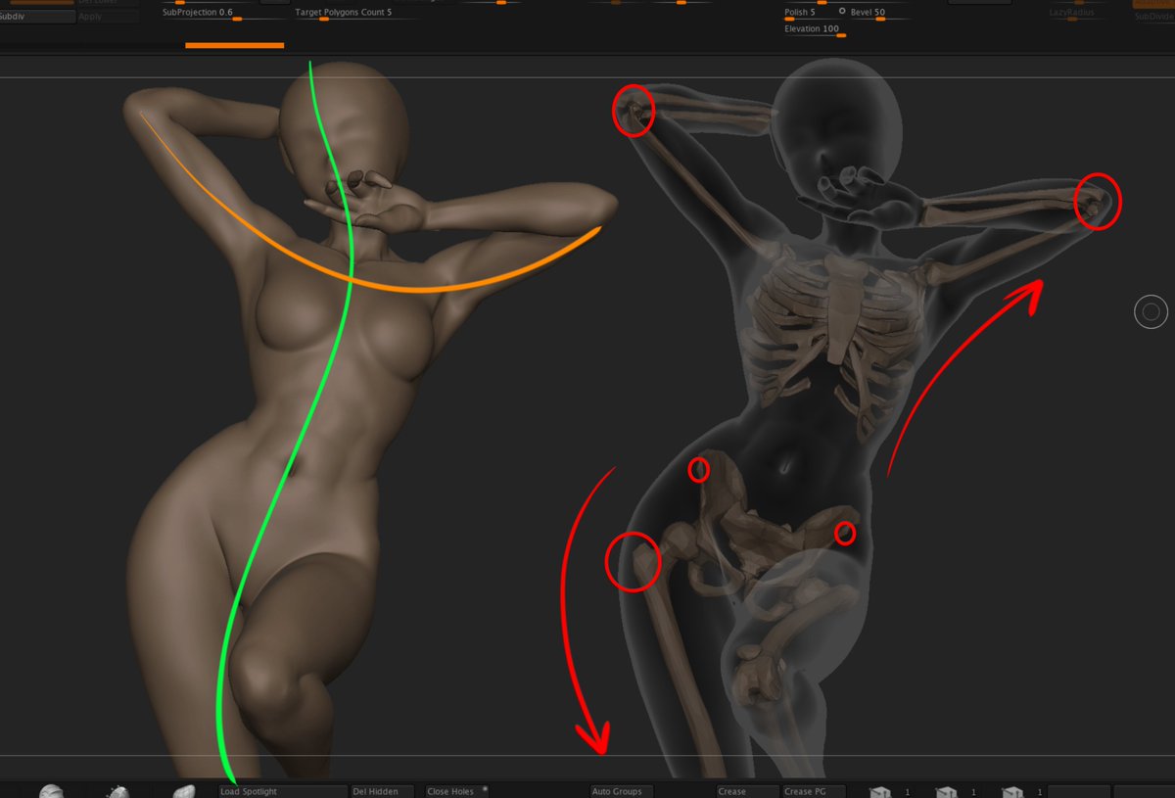Toggle the small circle switch beside Polish
The height and width of the screenshot is (798, 1175).
pyautogui.click(x=842, y=11)
